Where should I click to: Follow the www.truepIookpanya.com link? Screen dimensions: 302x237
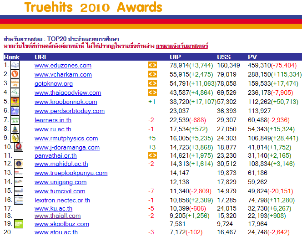[x=71, y=173]
